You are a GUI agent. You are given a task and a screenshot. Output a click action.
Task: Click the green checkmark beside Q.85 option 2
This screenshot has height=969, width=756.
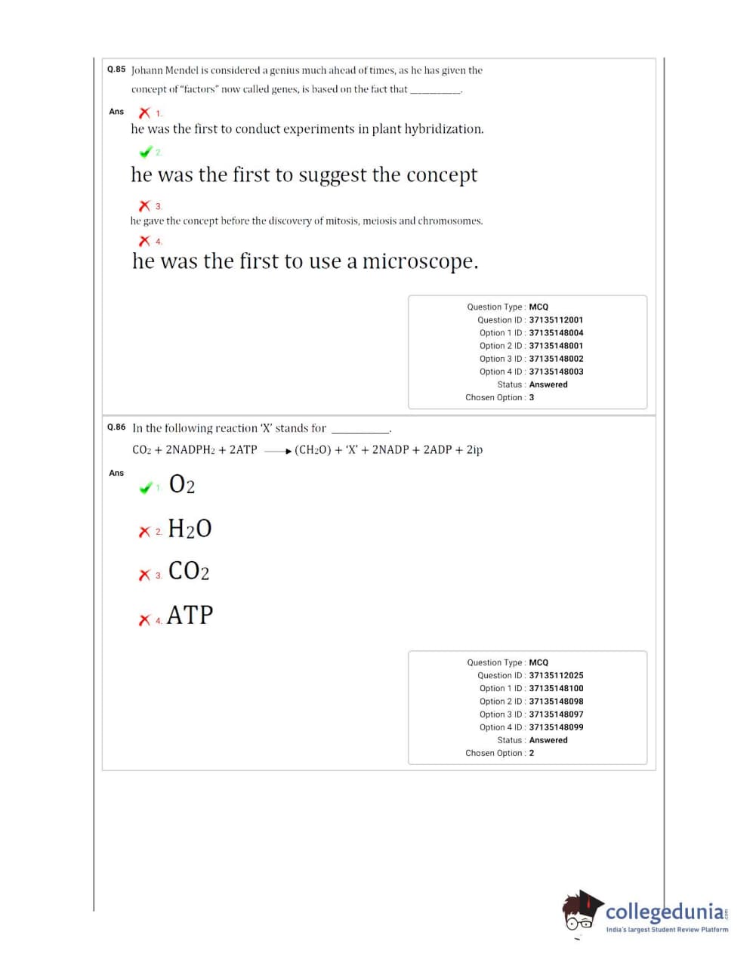coord(146,152)
